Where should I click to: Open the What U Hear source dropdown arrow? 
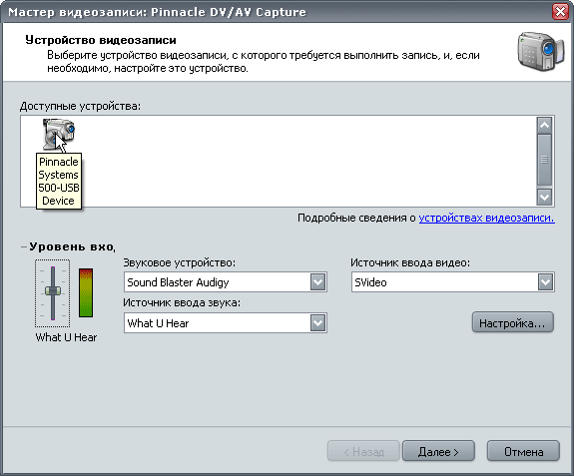pyautogui.click(x=317, y=323)
